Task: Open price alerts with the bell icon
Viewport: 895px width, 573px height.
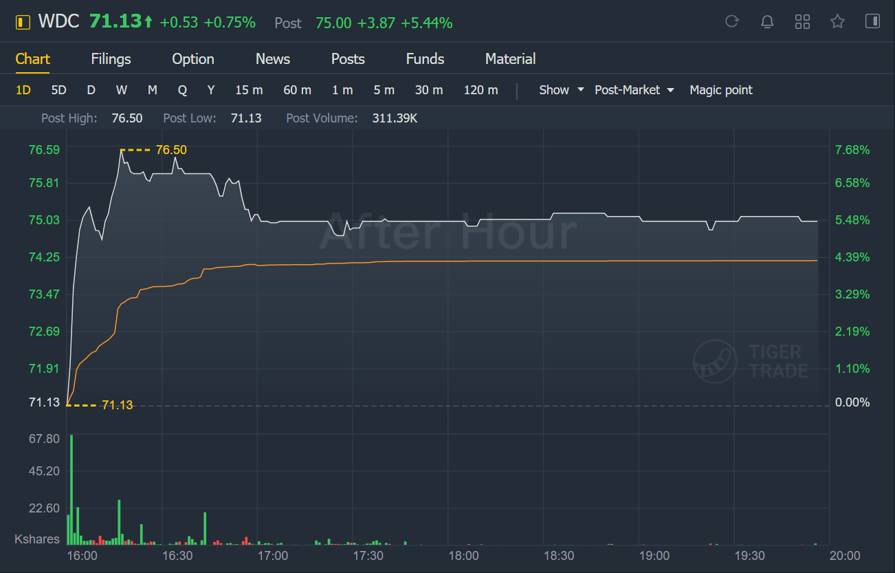Action: tap(767, 21)
